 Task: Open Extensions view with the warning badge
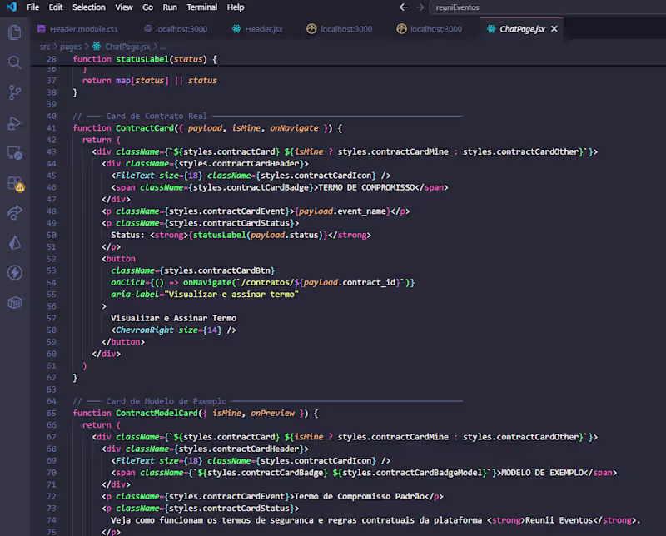pos(16,184)
